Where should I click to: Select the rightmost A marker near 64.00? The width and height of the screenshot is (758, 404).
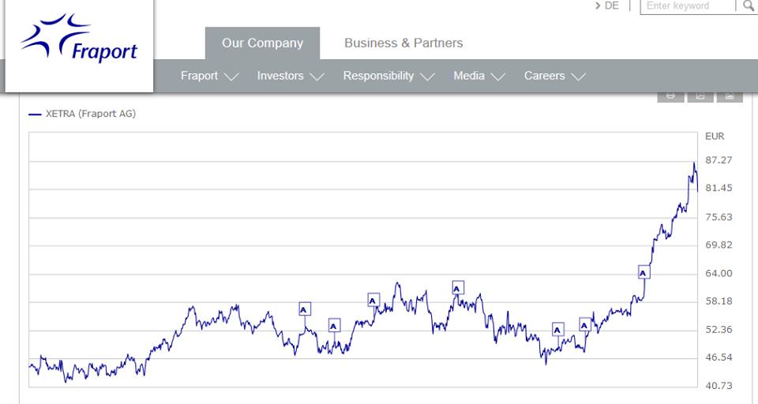click(644, 273)
